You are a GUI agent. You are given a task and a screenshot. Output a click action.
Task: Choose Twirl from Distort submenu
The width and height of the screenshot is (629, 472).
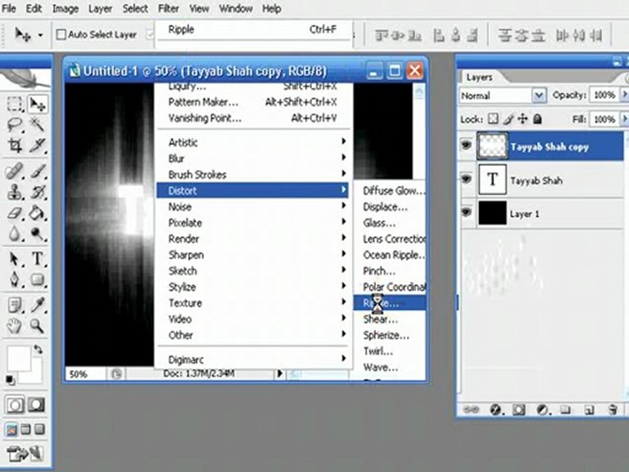[389, 351]
